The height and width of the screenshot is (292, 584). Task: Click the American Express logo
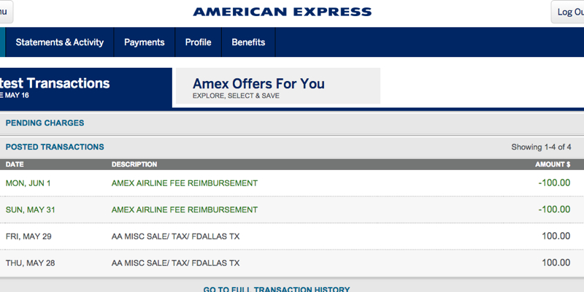[282, 12]
